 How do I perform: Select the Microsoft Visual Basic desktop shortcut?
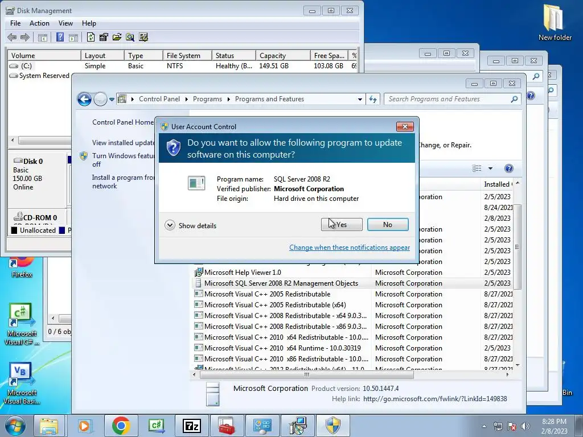[x=21, y=384]
